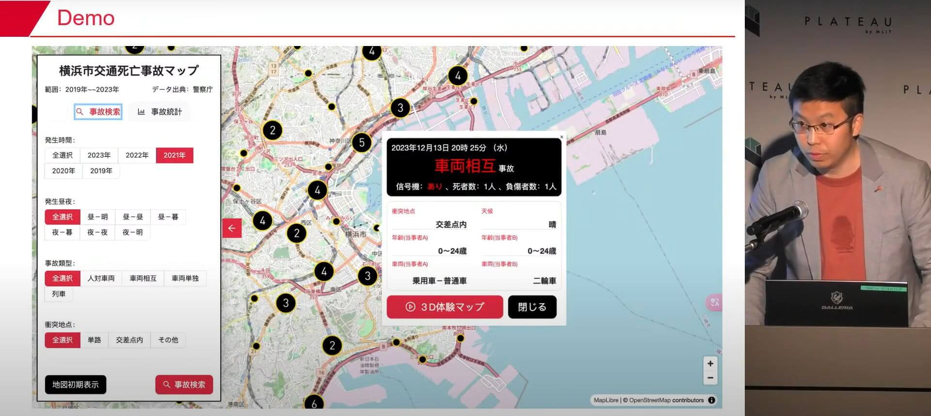Viewport: 931px width, 416px height.
Task: Filter by 車両単独 accident type
Action: click(x=185, y=278)
